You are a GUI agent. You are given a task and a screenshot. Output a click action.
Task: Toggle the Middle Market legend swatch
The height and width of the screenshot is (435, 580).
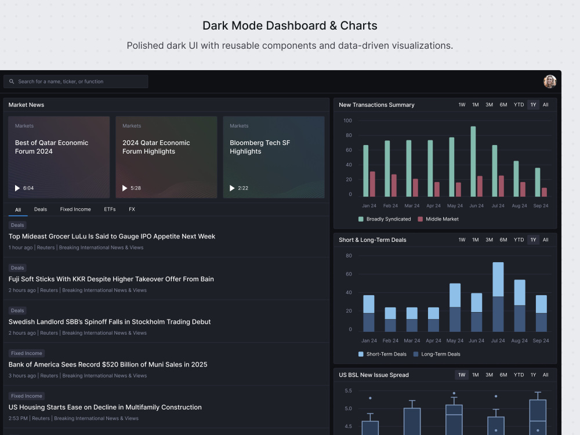[x=420, y=219]
